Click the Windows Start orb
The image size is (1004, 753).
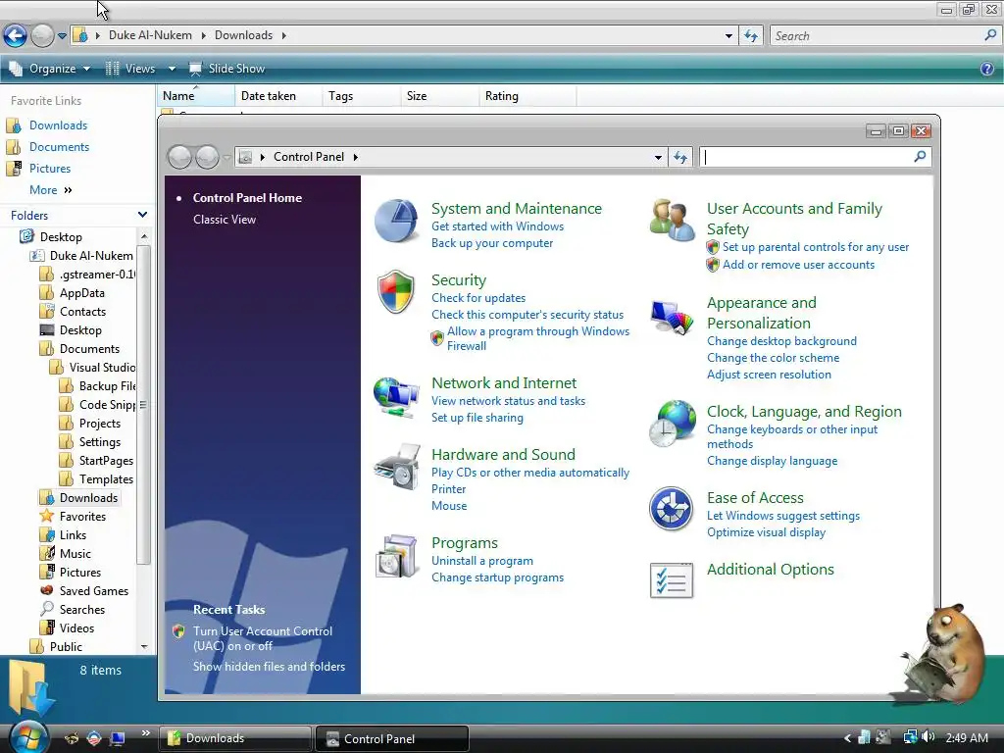tap(28, 737)
